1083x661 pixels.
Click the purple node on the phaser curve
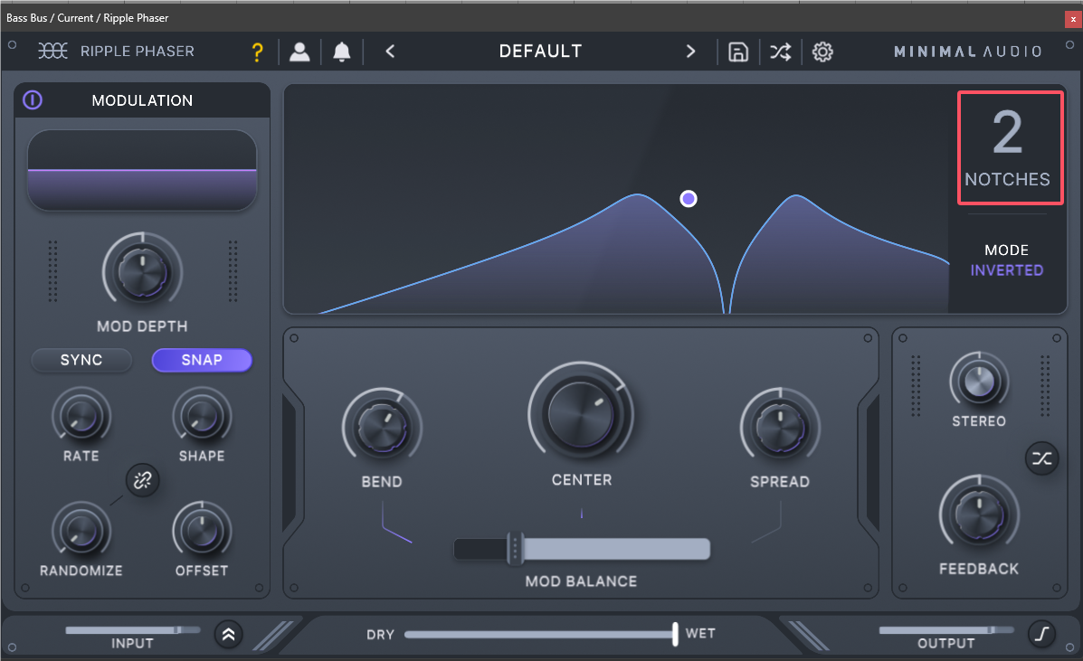tap(689, 198)
